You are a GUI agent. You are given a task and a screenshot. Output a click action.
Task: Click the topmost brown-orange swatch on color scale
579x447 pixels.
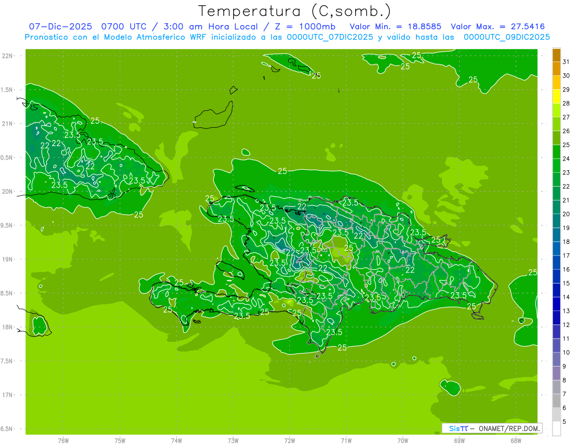click(556, 55)
